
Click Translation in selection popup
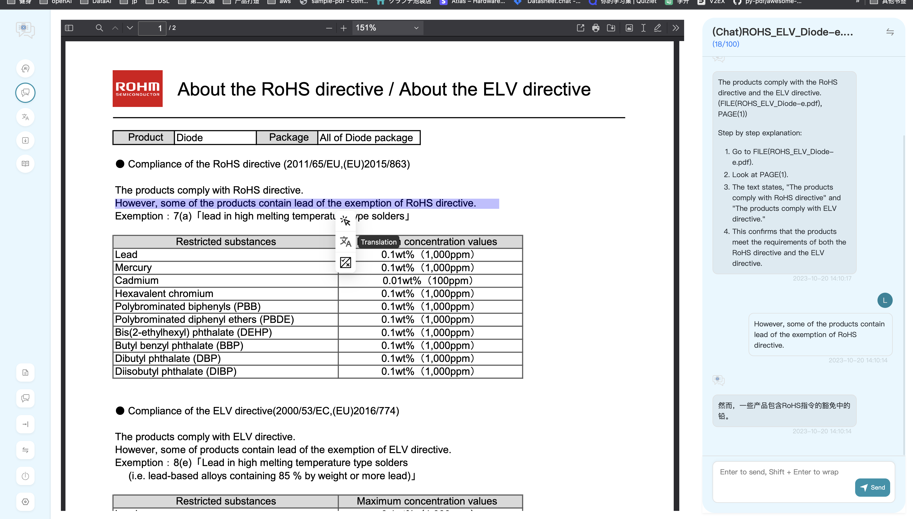346,242
